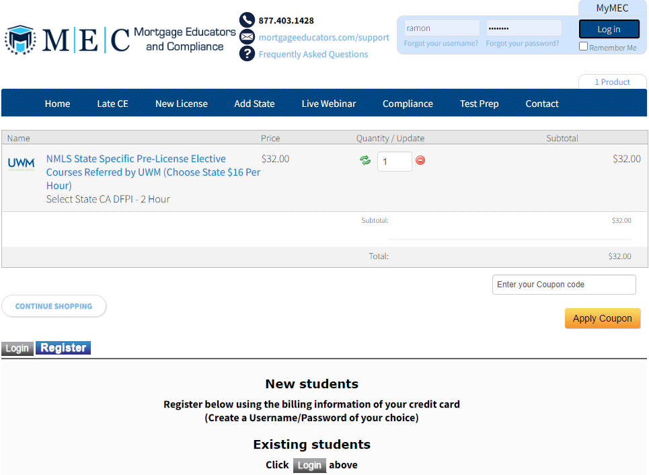Open the 1 Product cart tab

click(612, 81)
